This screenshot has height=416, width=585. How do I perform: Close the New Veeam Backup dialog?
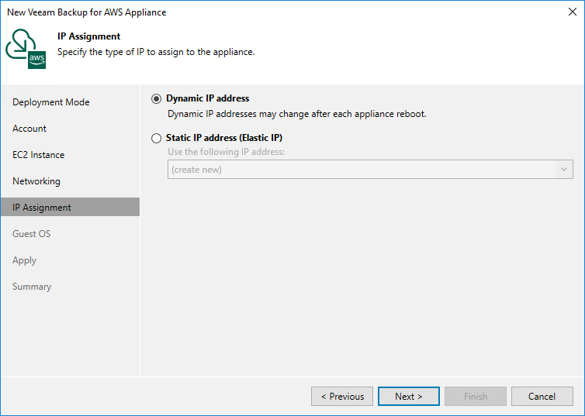[x=573, y=12]
